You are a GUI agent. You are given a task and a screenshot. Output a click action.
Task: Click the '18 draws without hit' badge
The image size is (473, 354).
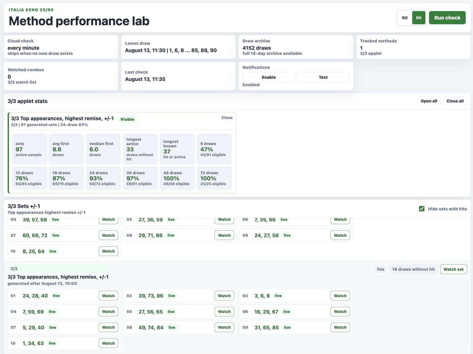click(x=413, y=269)
